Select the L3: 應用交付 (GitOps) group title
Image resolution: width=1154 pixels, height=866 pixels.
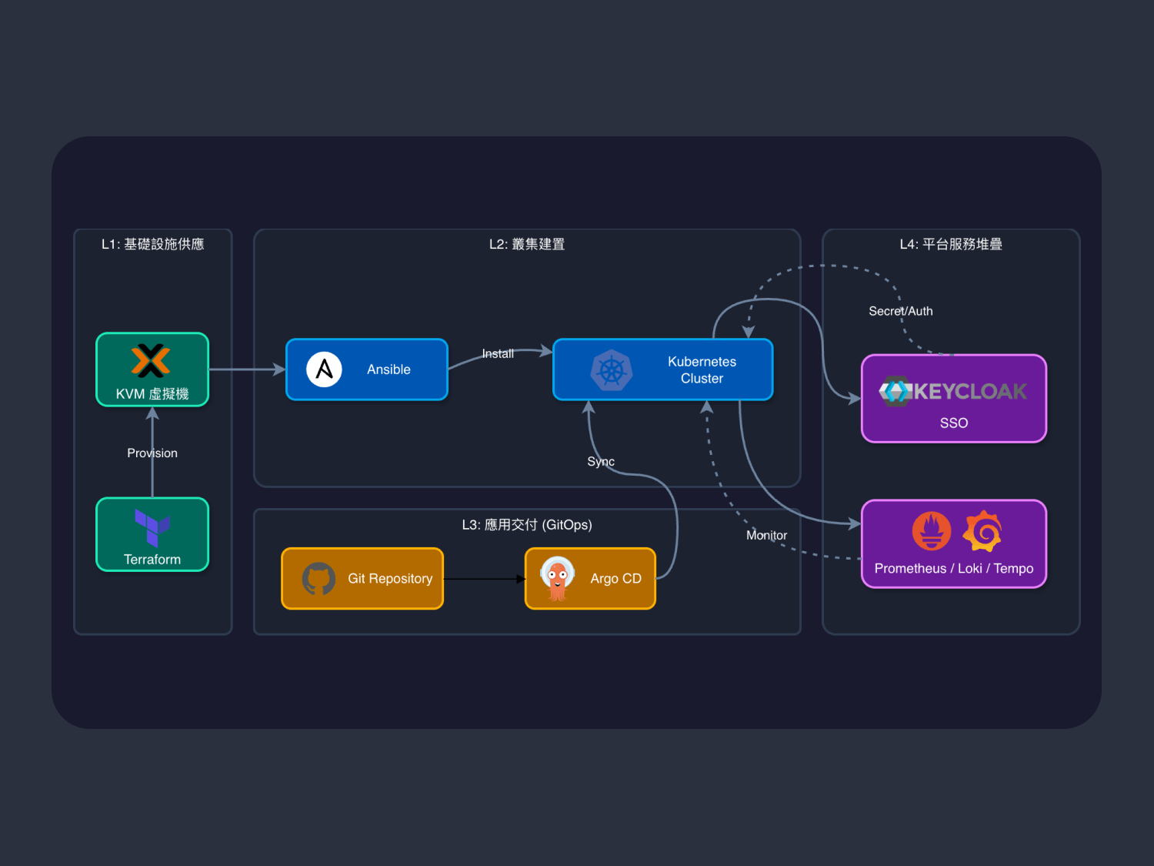(527, 525)
